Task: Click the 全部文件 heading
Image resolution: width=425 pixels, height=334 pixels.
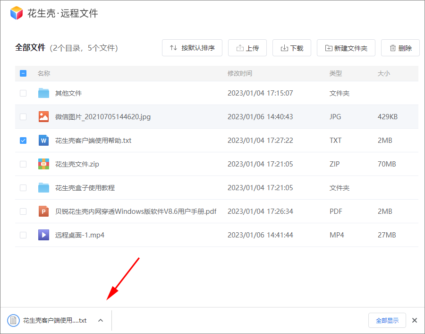Action: click(x=30, y=47)
